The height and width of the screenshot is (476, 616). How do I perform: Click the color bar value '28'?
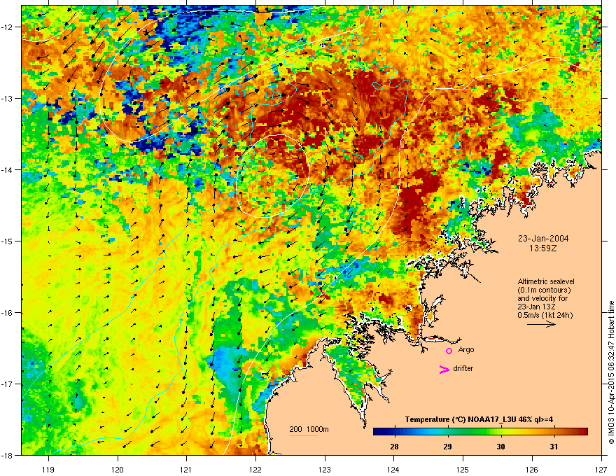pos(394,447)
